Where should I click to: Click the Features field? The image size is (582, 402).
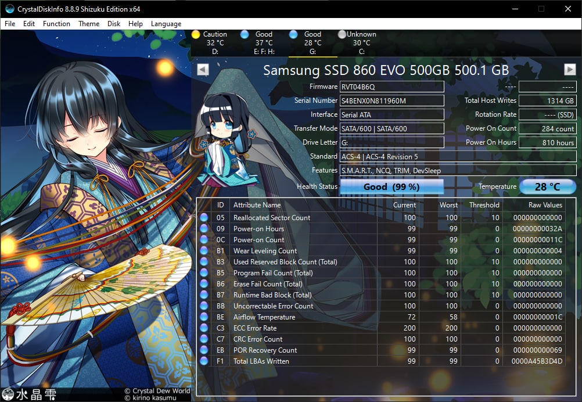(458, 171)
